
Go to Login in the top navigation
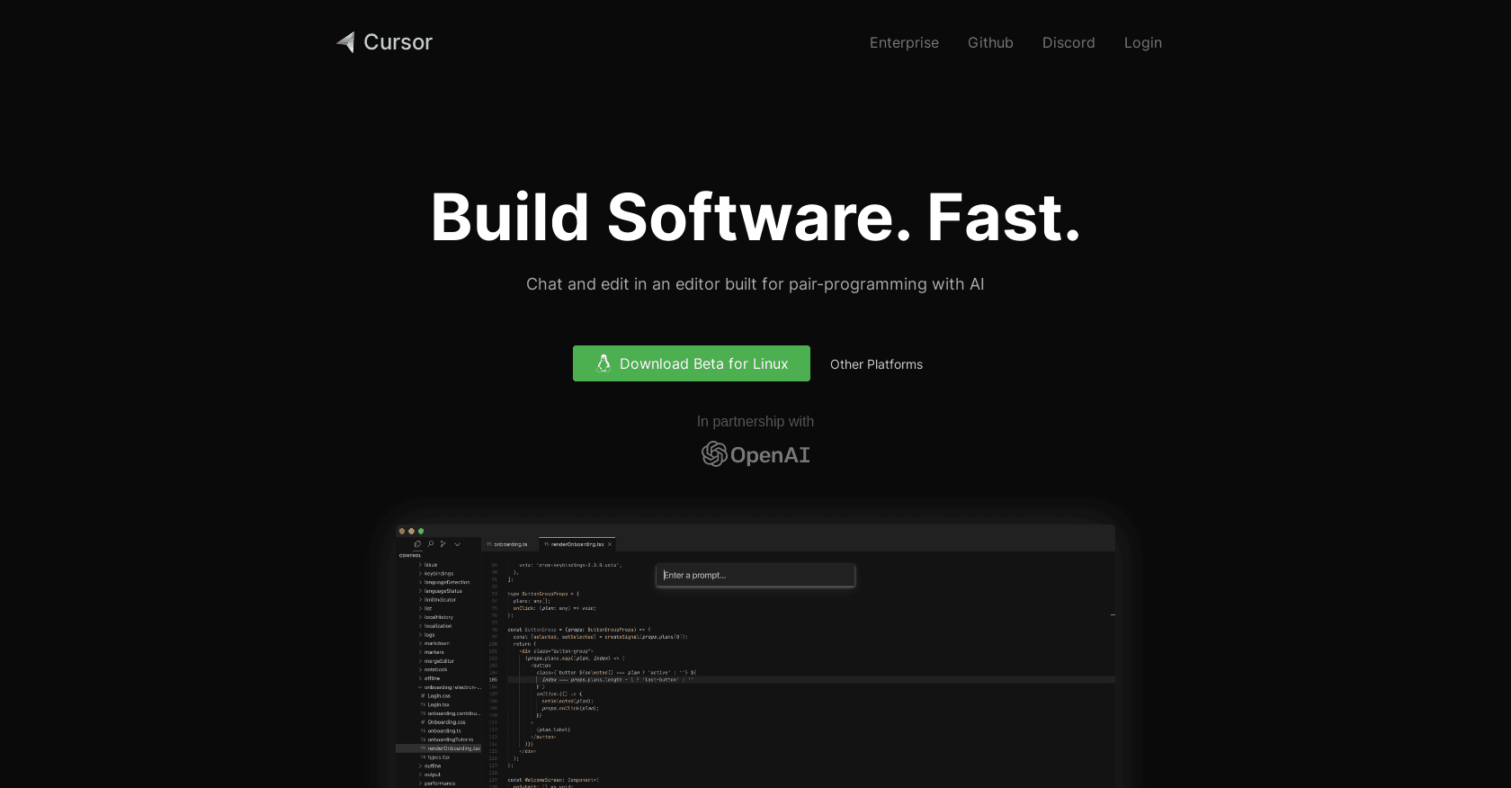[x=1142, y=42]
